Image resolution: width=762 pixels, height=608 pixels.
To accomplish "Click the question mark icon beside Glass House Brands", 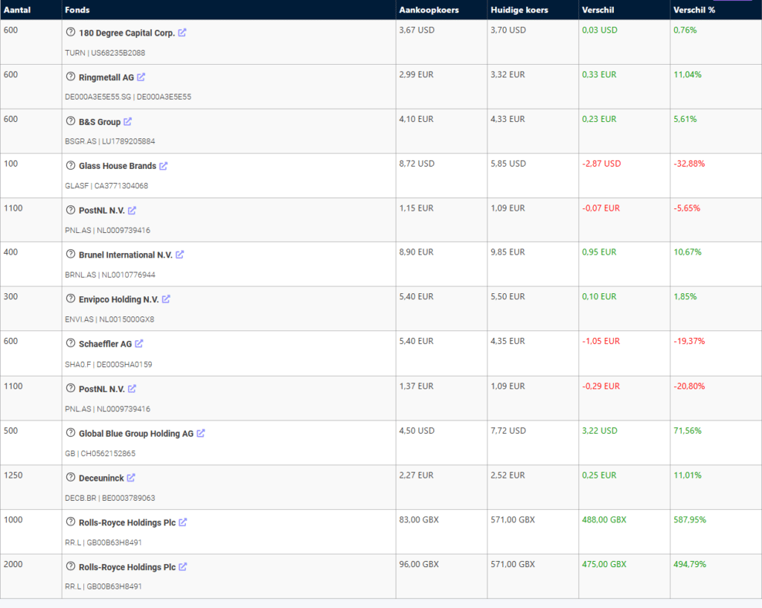I will click(x=71, y=166).
